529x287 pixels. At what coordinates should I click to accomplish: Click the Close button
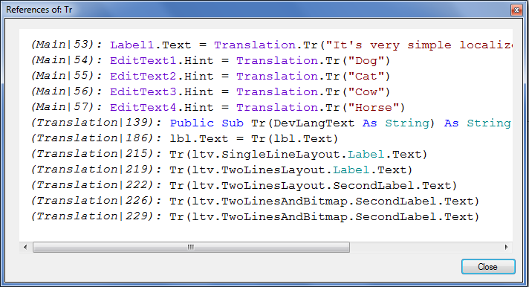click(488, 267)
